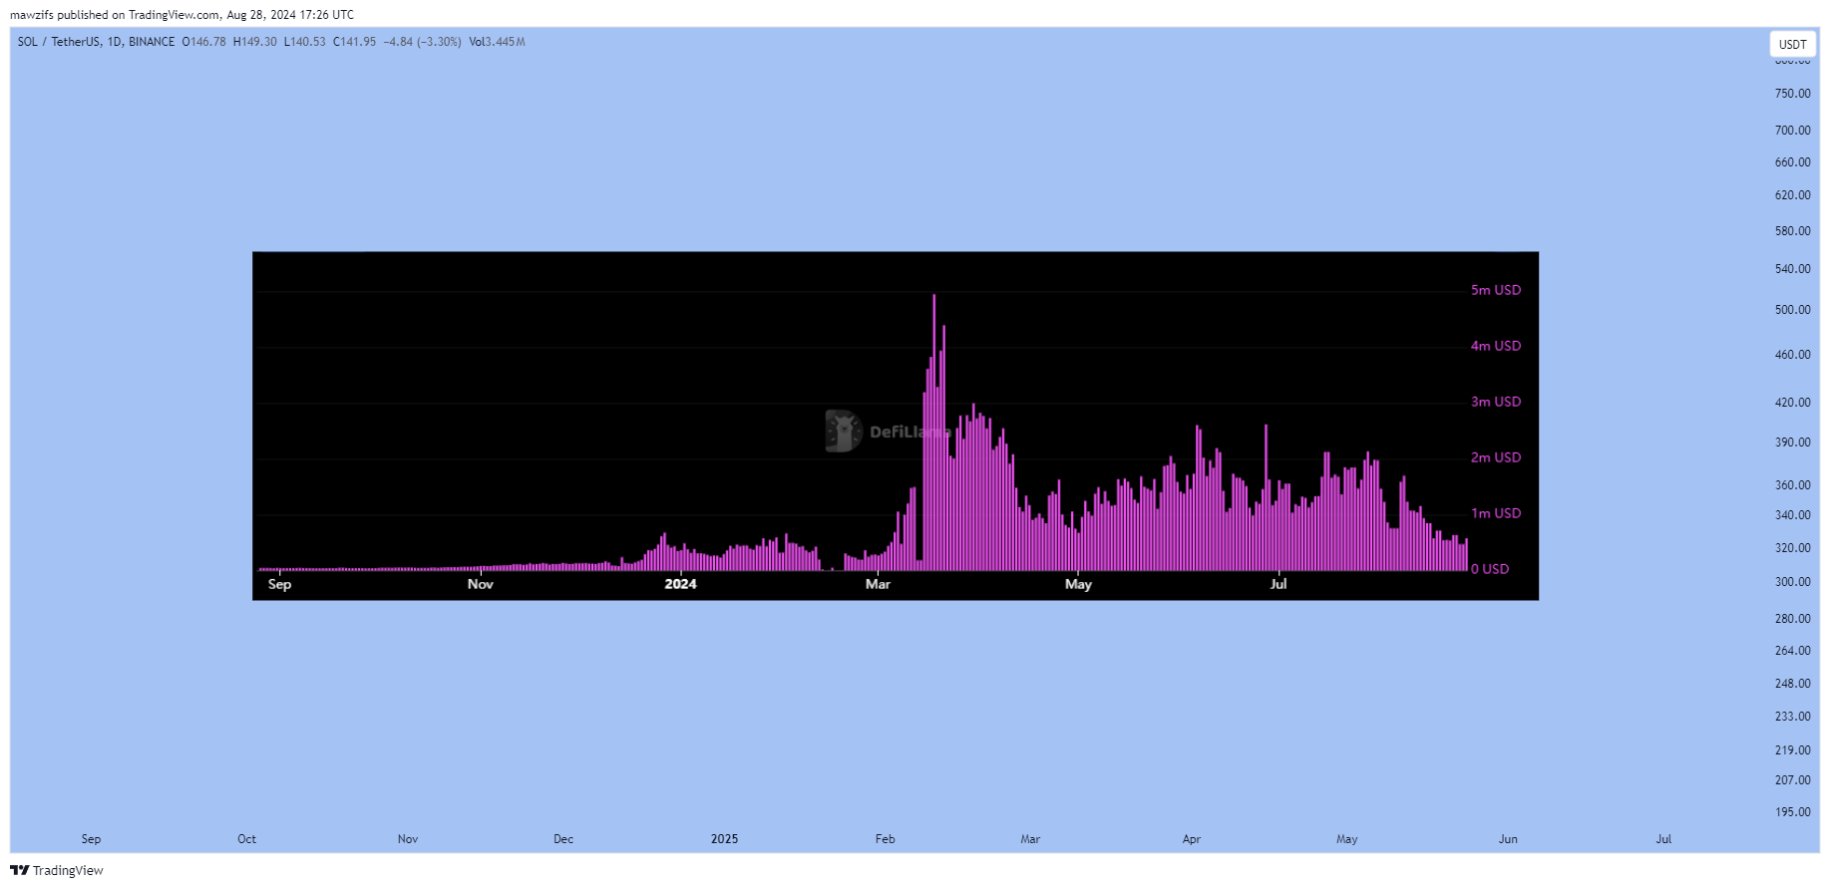
Task: Click the 219.00 price axis label
Action: [x=1792, y=750]
